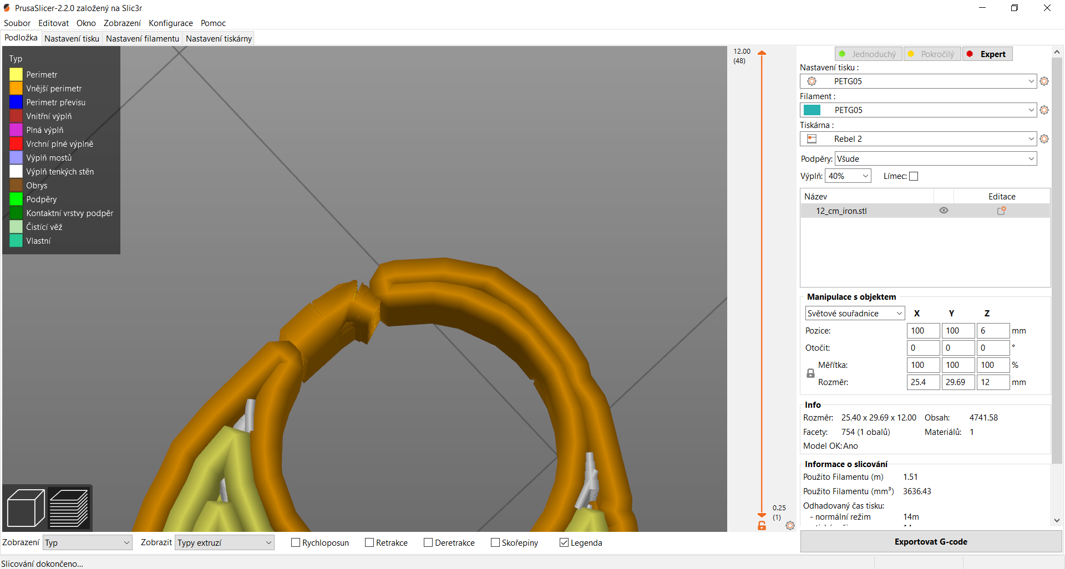Open print settings gear next to PETG05

(x=1044, y=81)
